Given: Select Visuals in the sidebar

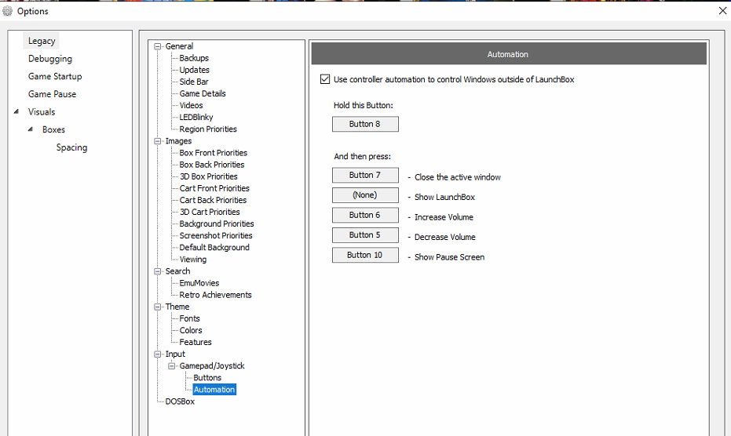Looking at the screenshot, I should [42, 112].
